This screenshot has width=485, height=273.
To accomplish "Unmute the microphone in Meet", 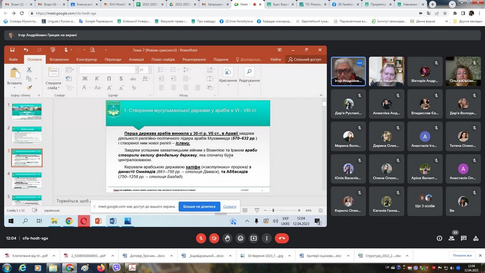I will [x=201, y=238].
